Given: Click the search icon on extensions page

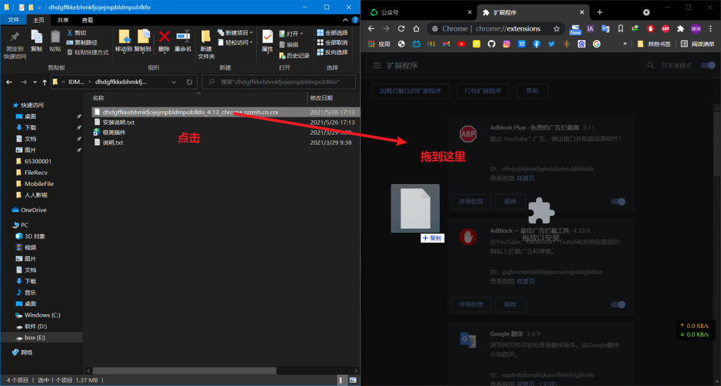Looking at the screenshot, I should (651, 65).
